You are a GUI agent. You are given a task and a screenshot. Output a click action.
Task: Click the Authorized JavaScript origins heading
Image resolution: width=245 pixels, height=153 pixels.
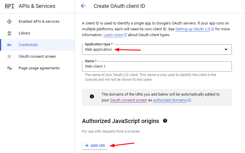coord(121,121)
